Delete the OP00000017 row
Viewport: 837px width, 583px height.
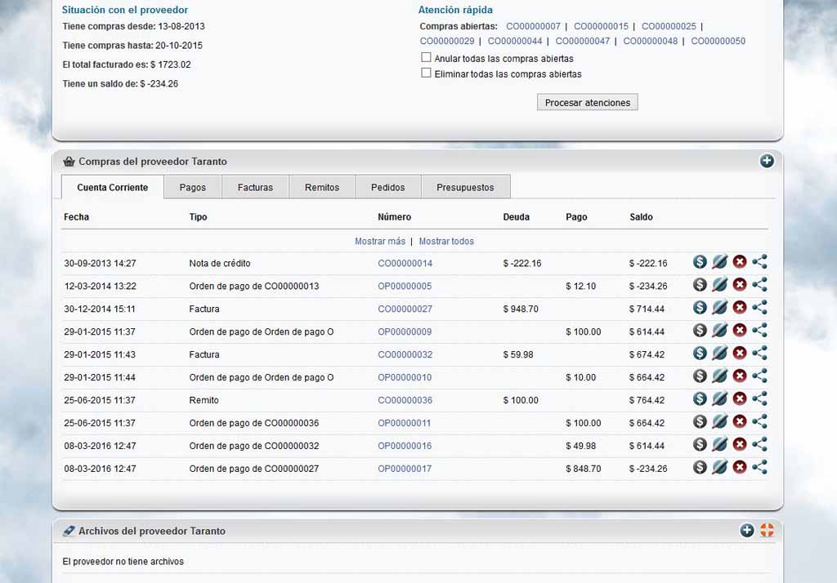739,467
